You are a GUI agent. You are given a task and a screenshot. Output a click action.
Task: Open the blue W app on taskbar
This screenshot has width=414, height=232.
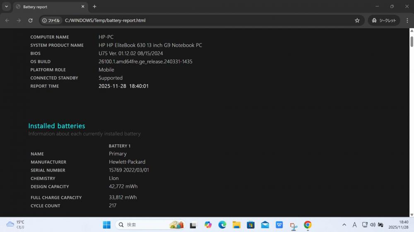(279, 225)
